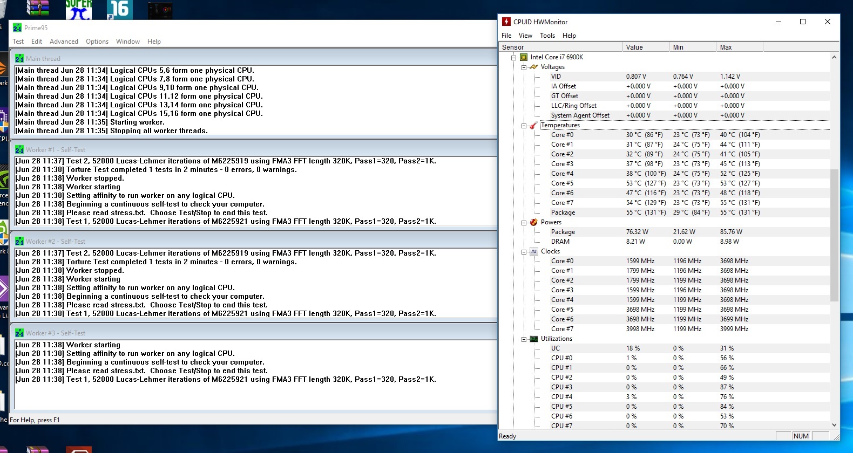Click the Powers flame icon
The height and width of the screenshot is (453, 853).
[x=534, y=222]
